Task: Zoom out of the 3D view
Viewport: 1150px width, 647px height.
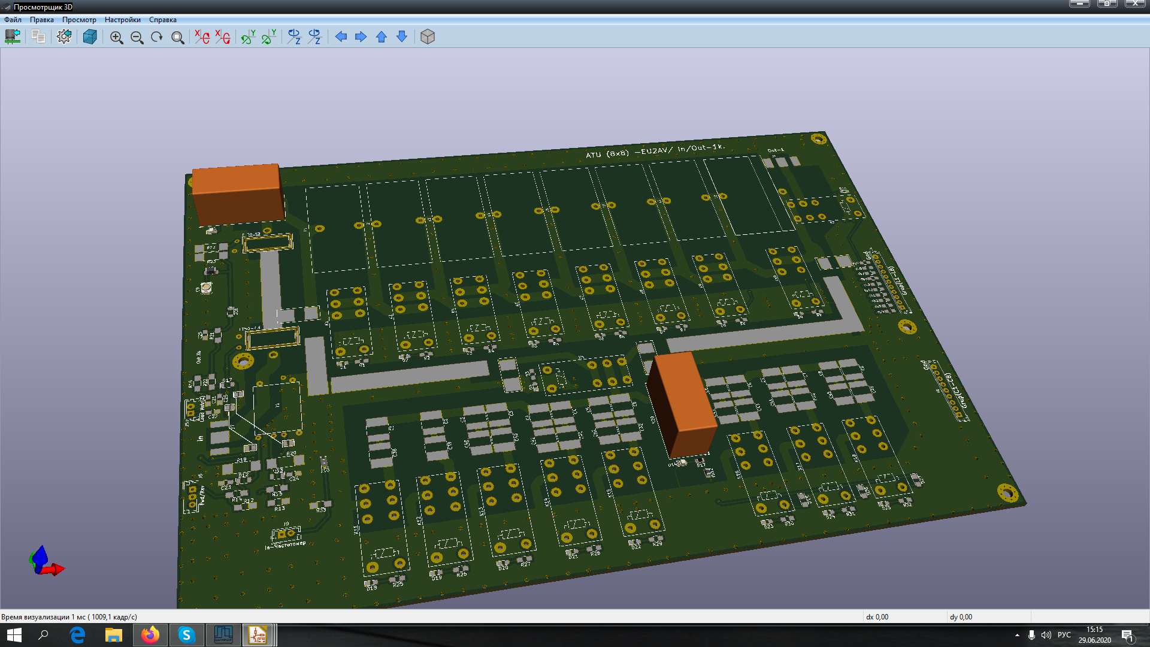Action: coord(137,38)
